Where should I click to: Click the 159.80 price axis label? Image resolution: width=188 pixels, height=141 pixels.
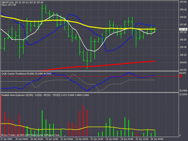(x=183, y=2)
